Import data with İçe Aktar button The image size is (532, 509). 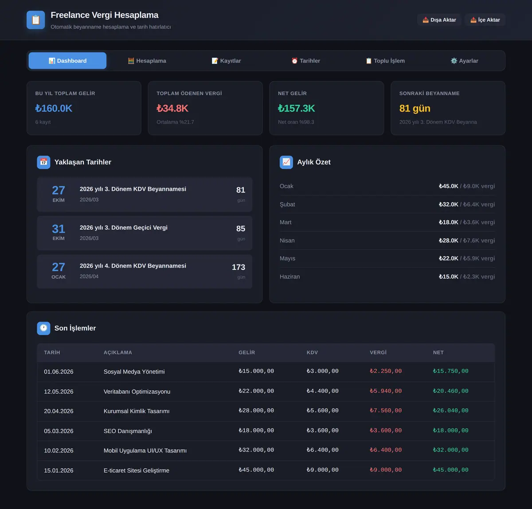(x=485, y=20)
